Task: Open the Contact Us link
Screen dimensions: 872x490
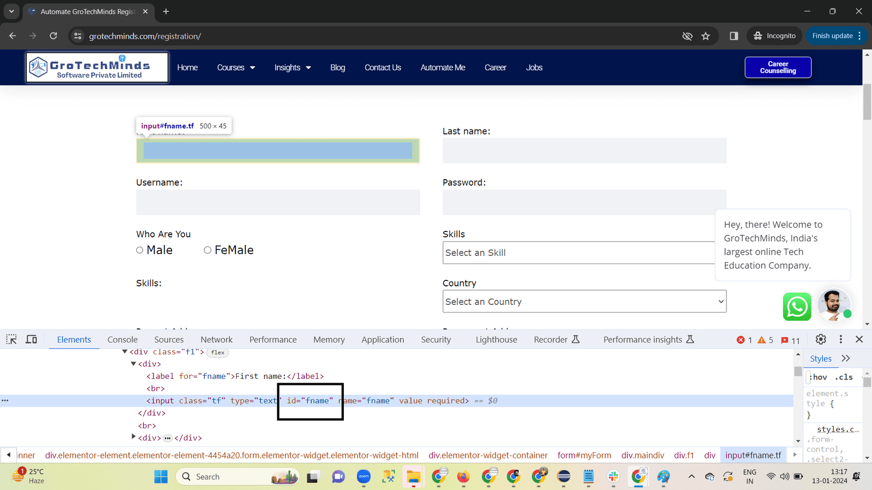Action: click(x=383, y=68)
